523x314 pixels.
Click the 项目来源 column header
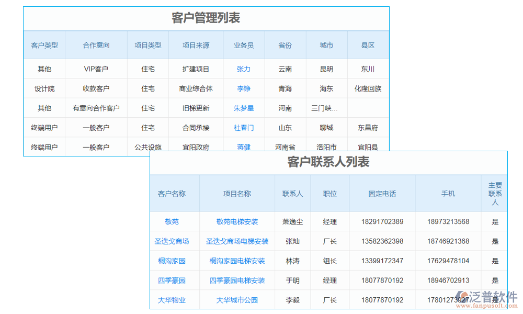pos(196,45)
